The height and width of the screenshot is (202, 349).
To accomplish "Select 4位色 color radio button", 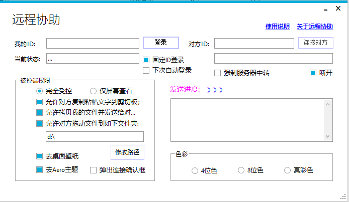I will pos(195,171).
